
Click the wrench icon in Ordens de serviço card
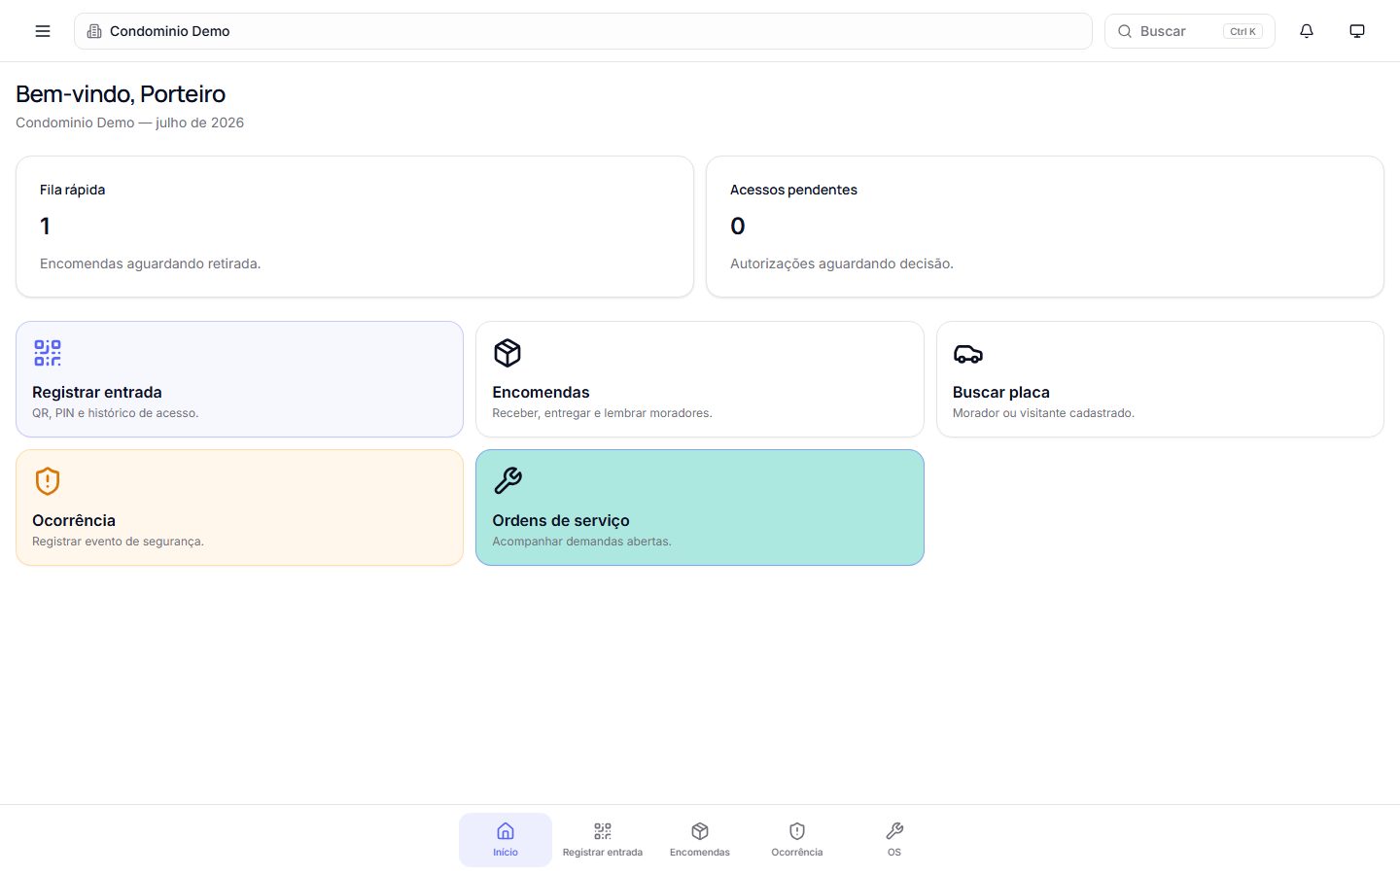507,481
